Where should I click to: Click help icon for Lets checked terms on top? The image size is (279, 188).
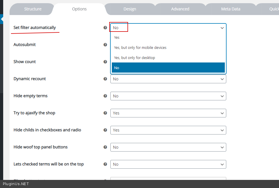pyautogui.click(x=105, y=164)
